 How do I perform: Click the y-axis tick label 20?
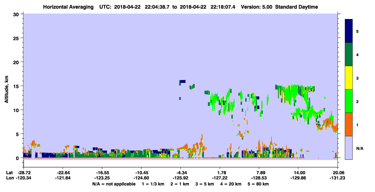click(16, 62)
